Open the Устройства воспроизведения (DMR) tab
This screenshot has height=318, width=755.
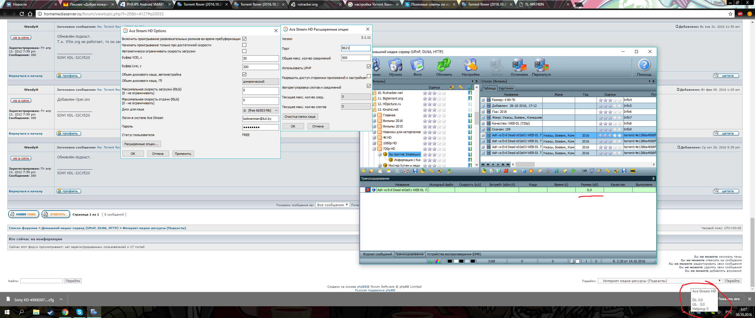pos(454,254)
